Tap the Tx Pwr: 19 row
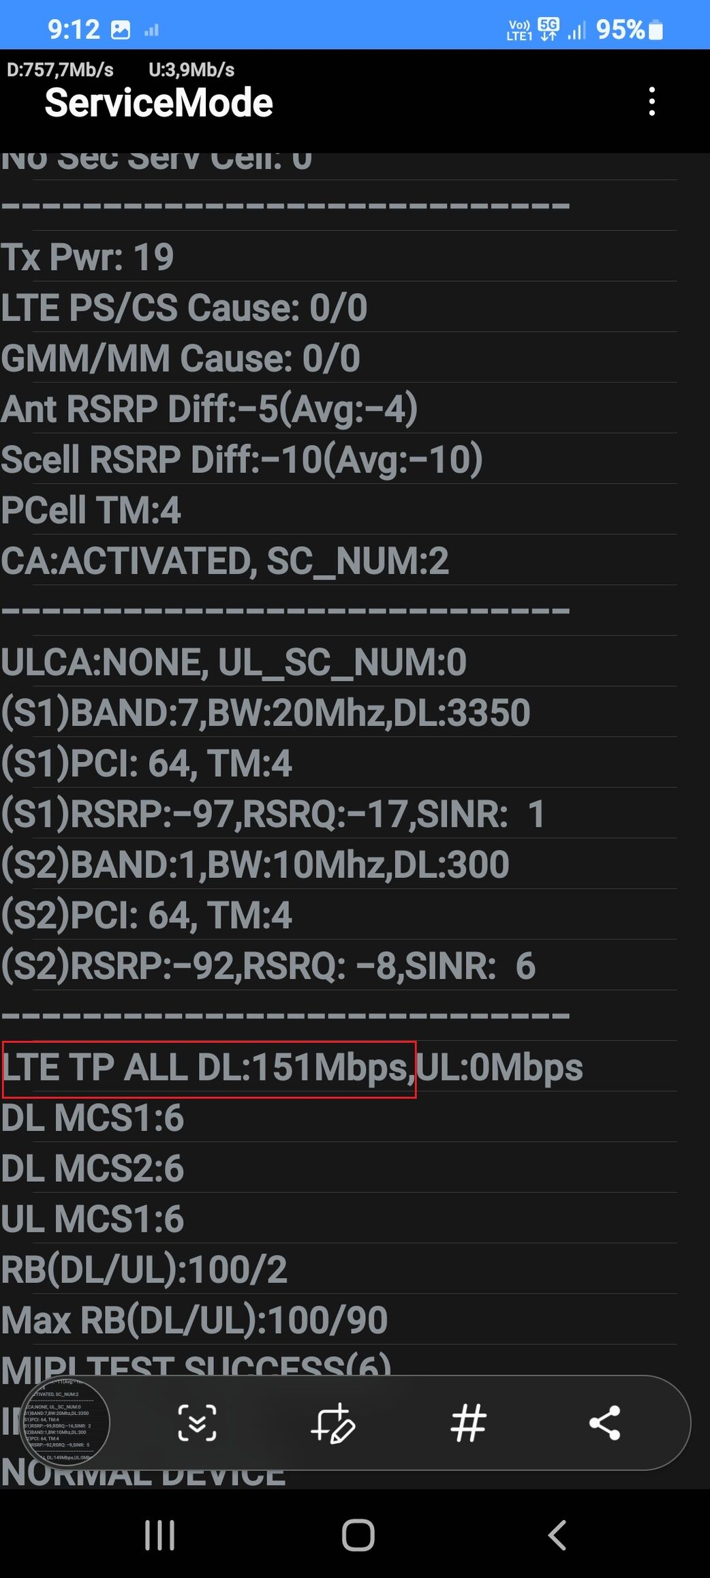The width and height of the screenshot is (710, 1578). tap(339, 256)
